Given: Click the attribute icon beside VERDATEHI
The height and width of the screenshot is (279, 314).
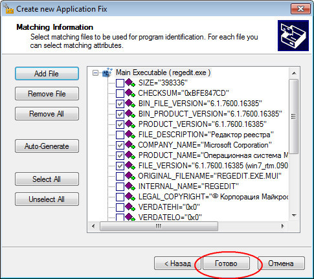Looking at the screenshot, I should coord(130,207).
